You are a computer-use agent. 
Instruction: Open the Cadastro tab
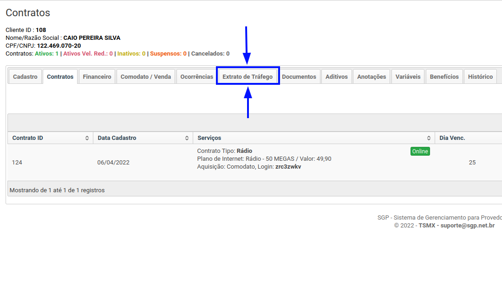[x=25, y=77]
